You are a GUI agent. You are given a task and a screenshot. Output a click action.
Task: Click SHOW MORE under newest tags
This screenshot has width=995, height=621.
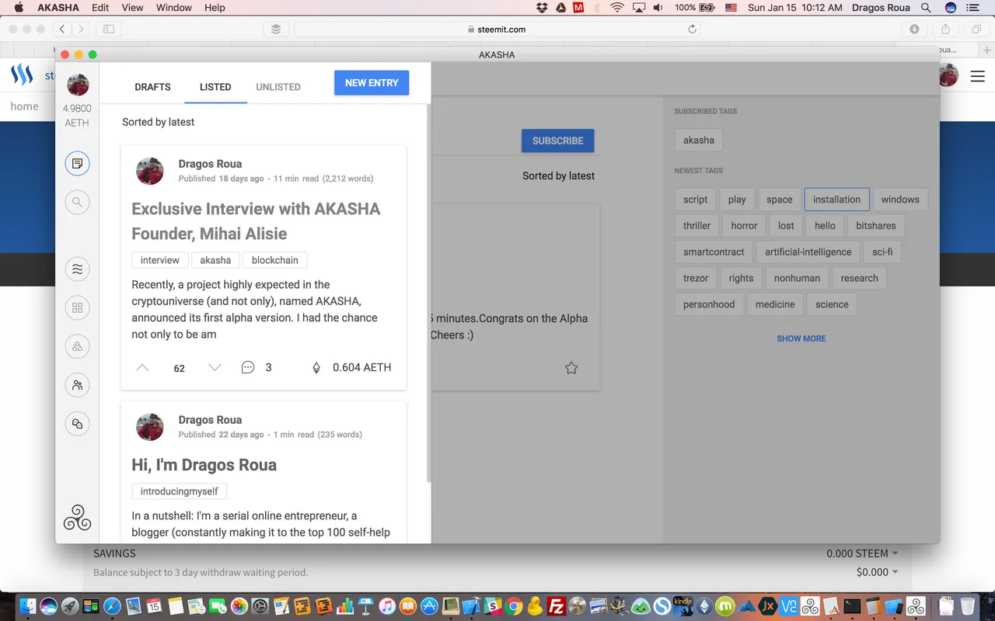pyautogui.click(x=801, y=338)
